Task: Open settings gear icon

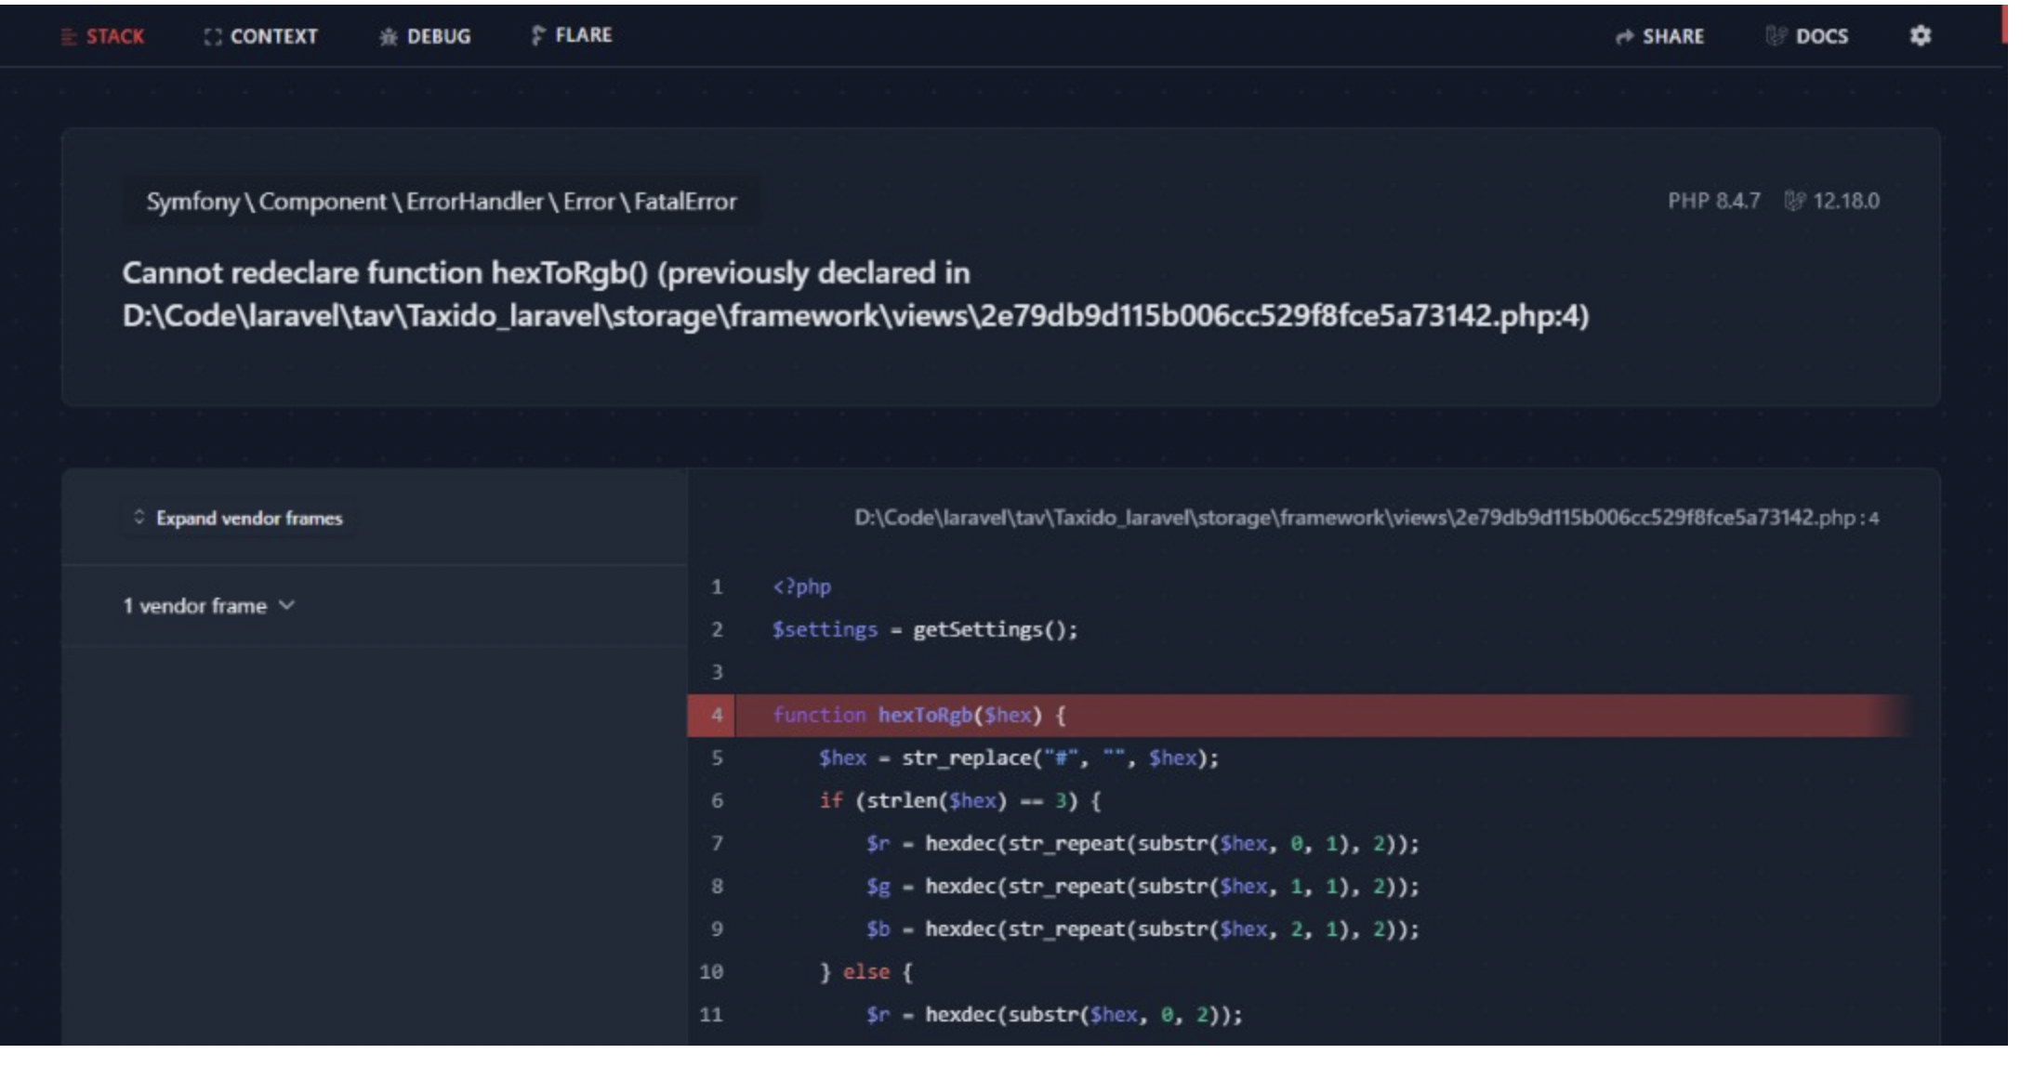Action: pyautogui.click(x=1921, y=35)
